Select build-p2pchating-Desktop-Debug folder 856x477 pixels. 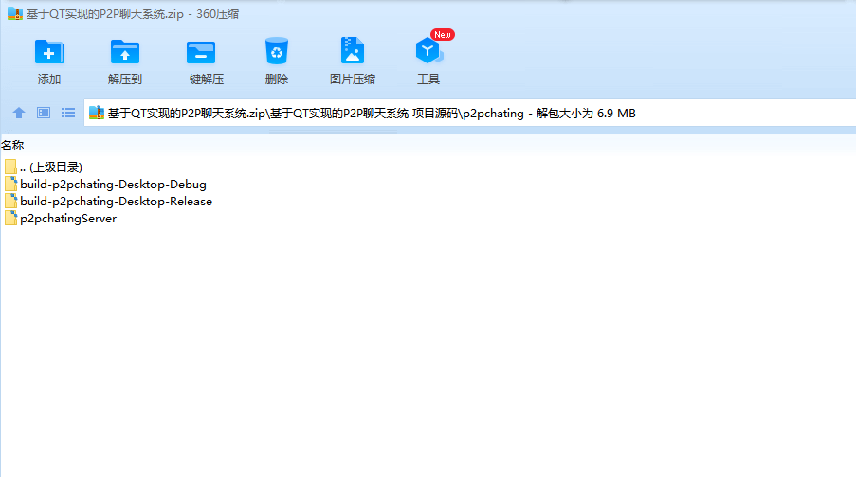106,185
